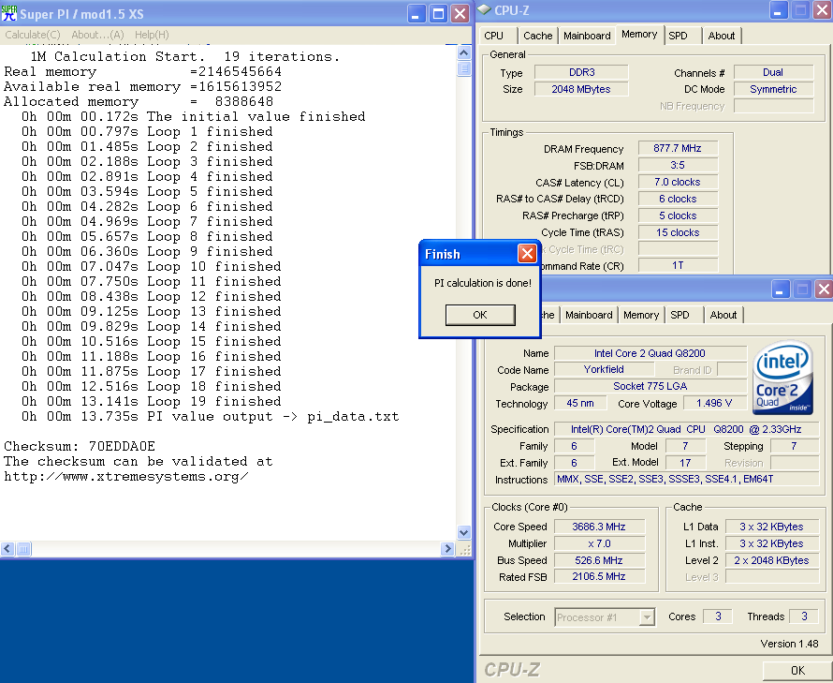Viewport: 833px width, 683px height.
Task: Minimize the lower CPU-Z window
Action: [x=780, y=289]
